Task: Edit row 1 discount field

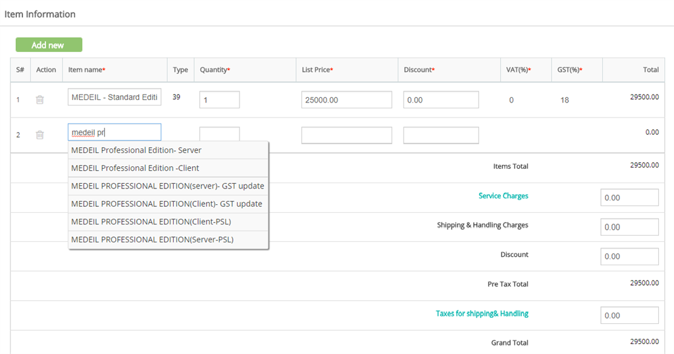Action: coord(441,100)
